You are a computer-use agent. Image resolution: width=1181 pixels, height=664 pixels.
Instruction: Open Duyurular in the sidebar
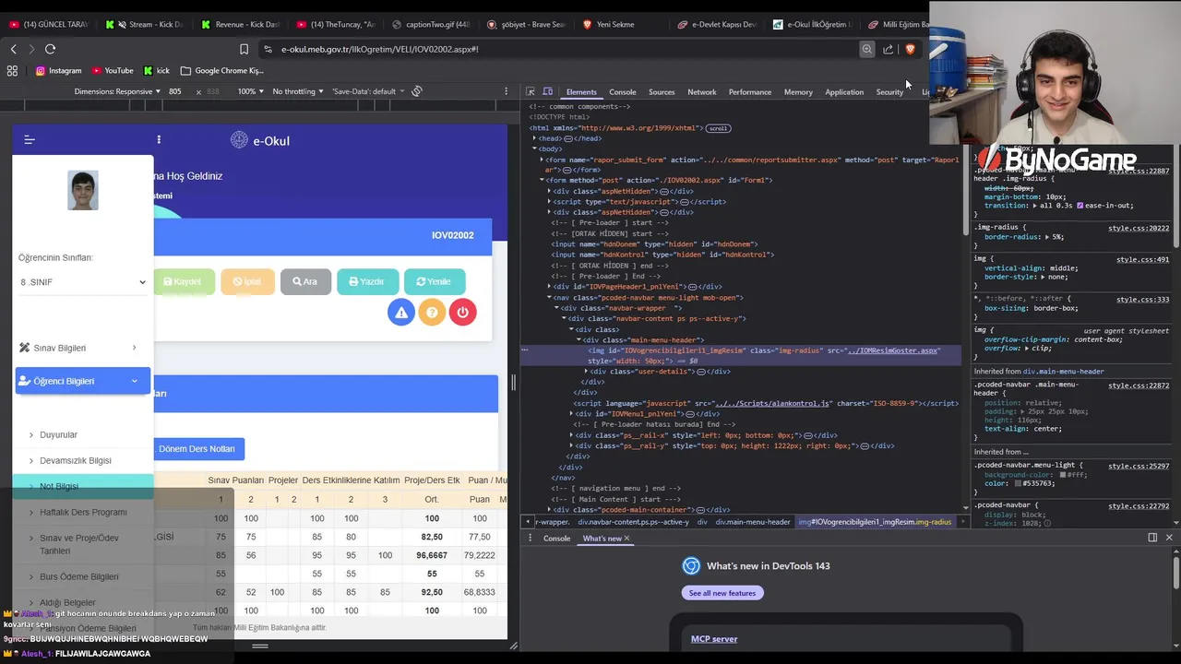[x=58, y=434]
